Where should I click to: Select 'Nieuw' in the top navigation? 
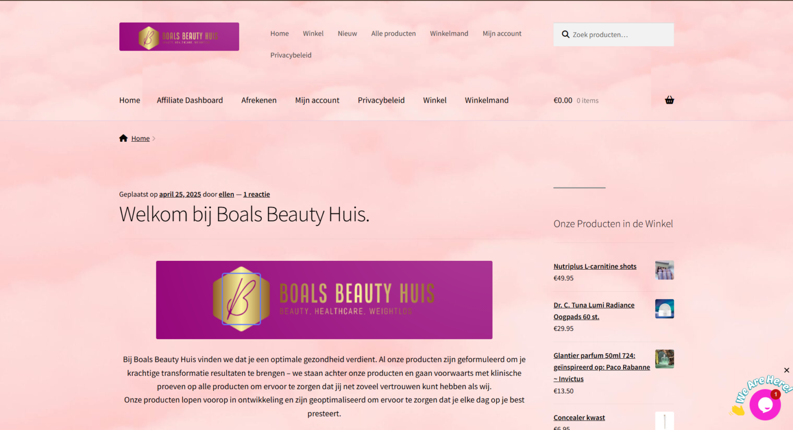tap(347, 34)
